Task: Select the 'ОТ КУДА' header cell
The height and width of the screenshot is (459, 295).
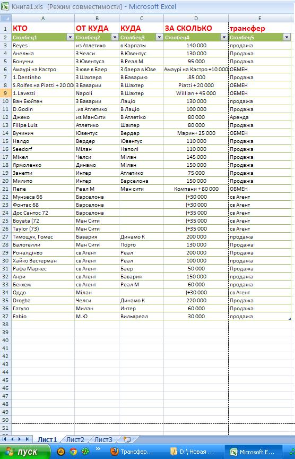Action: (x=97, y=28)
